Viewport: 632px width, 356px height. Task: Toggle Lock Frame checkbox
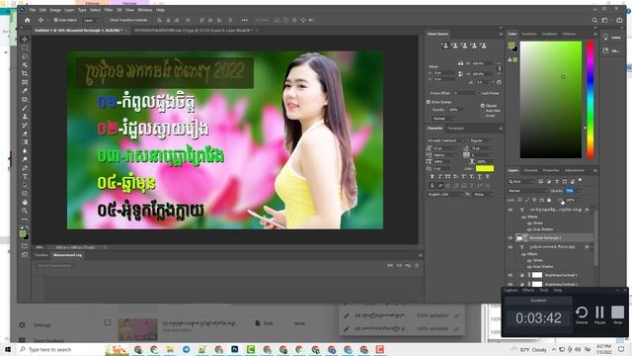[479, 93]
